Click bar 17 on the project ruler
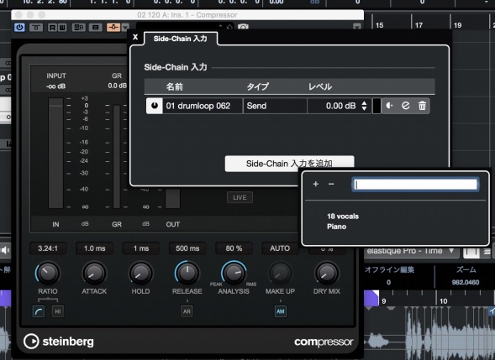 point(419,25)
